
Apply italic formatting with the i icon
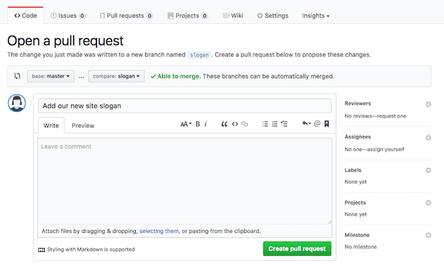click(x=206, y=124)
